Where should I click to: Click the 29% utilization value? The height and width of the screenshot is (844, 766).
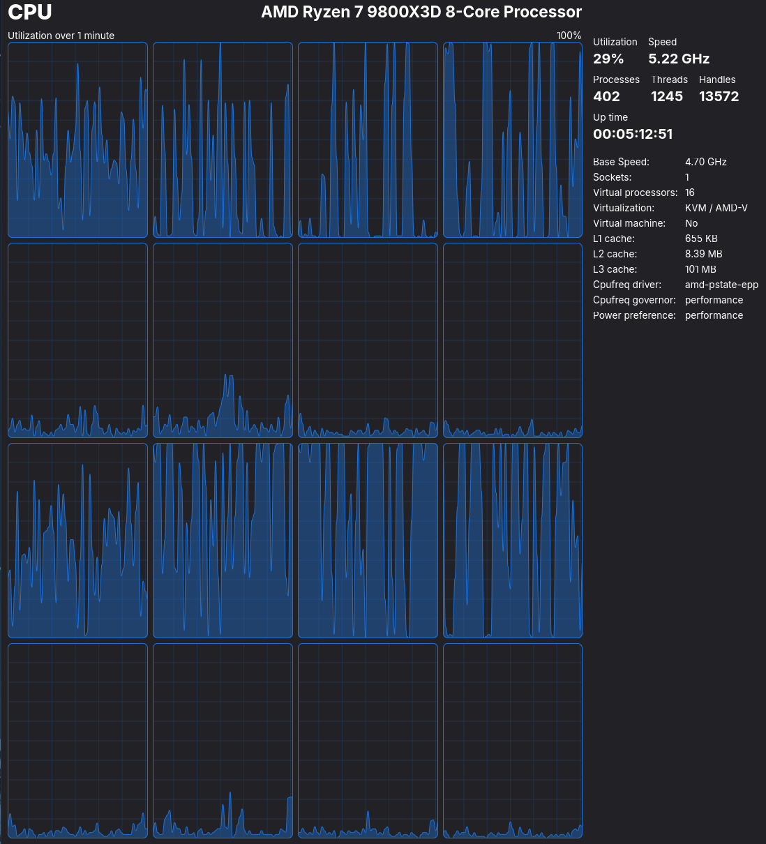(608, 59)
